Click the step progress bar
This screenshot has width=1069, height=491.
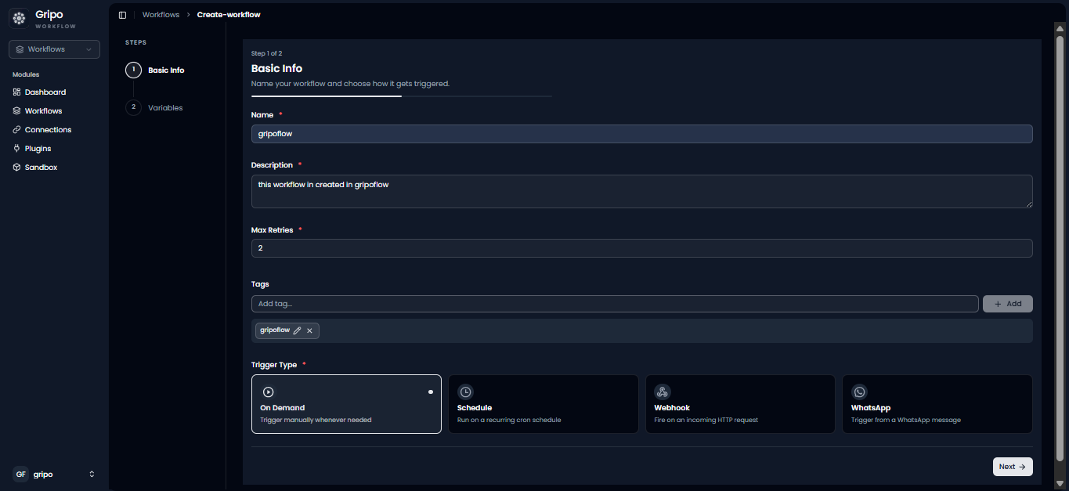coord(402,96)
